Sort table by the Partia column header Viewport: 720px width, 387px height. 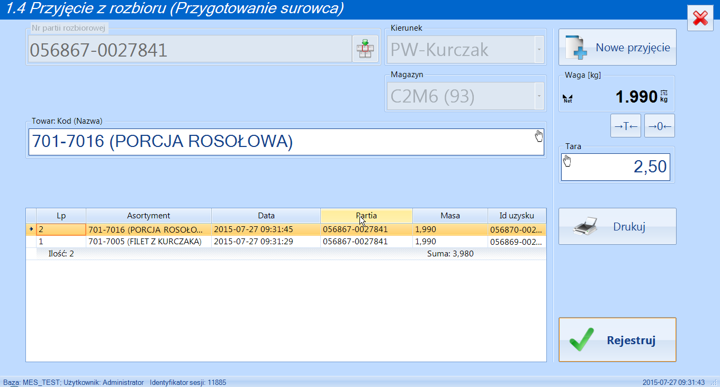coord(366,216)
